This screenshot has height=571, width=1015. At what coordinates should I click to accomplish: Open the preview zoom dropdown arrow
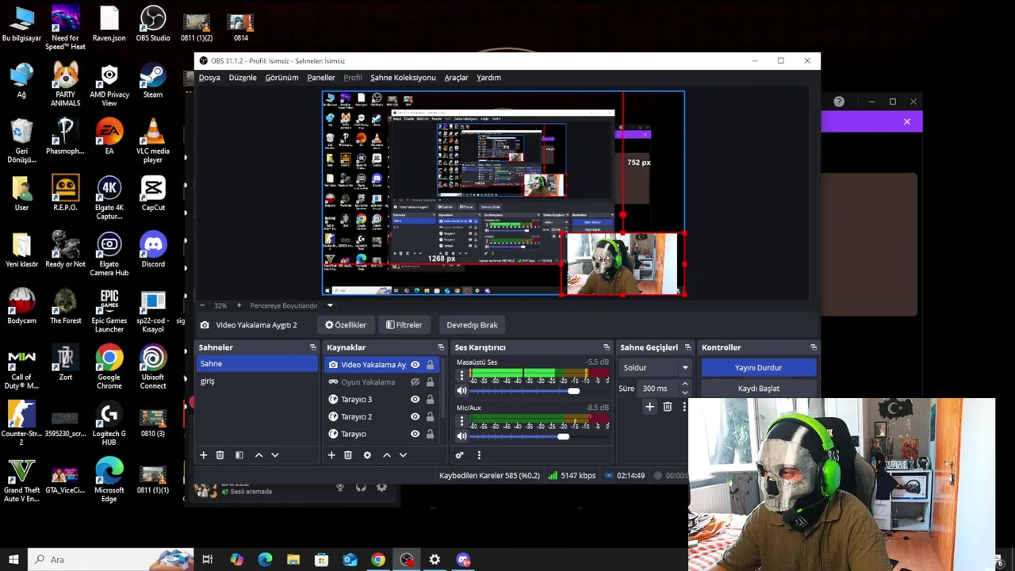pos(330,305)
